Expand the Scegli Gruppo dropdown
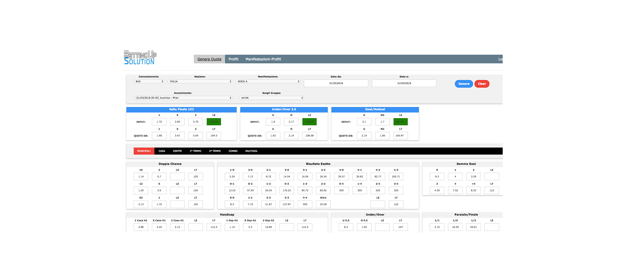 click(272, 98)
